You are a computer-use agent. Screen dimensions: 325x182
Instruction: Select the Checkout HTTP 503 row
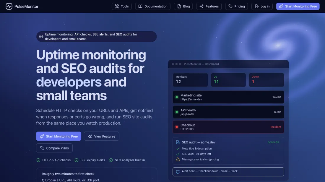coord(228,127)
